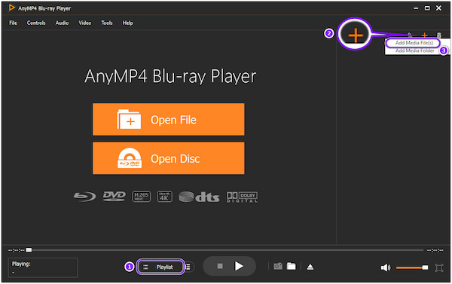The width and height of the screenshot is (452, 284).
Task: Open the snapshot folder icon
Action: point(291,266)
